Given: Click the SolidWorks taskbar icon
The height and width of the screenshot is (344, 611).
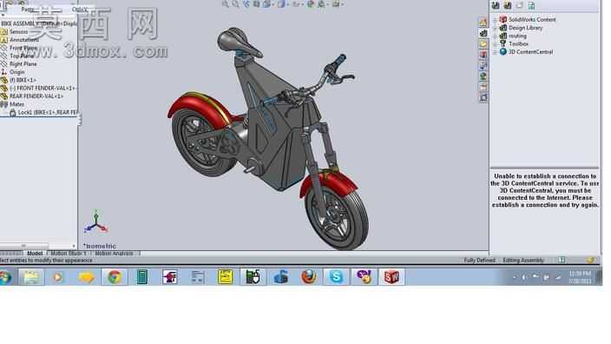Looking at the screenshot, I should (391, 277).
